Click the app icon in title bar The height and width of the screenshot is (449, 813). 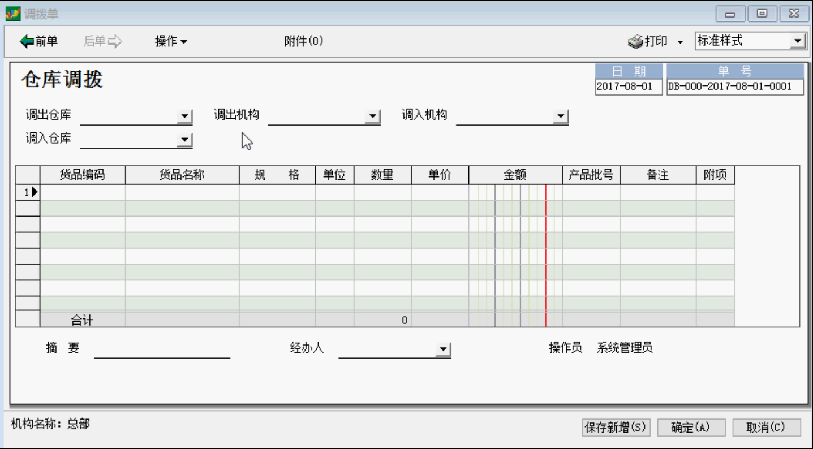pos(12,13)
